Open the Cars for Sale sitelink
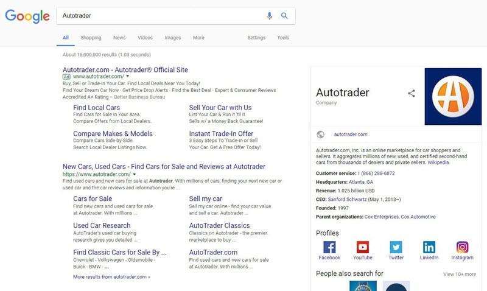 click(x=93, y=198)
